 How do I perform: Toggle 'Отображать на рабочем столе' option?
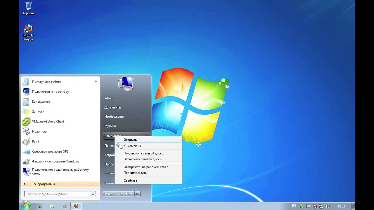146,167
